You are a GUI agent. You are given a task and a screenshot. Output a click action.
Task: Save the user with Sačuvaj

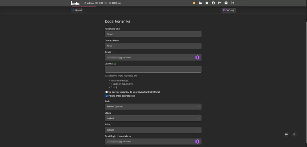228,10
